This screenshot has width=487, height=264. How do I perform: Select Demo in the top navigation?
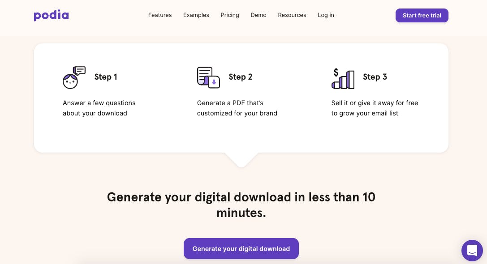click(x=259, y=15)
